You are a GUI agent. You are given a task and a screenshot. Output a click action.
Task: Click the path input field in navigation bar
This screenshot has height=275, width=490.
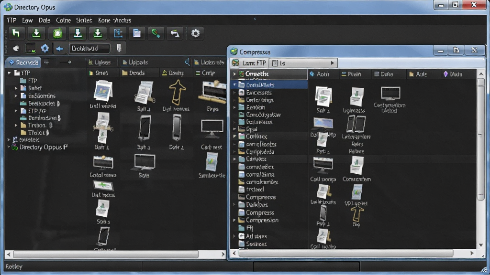[x=89, y=48]
